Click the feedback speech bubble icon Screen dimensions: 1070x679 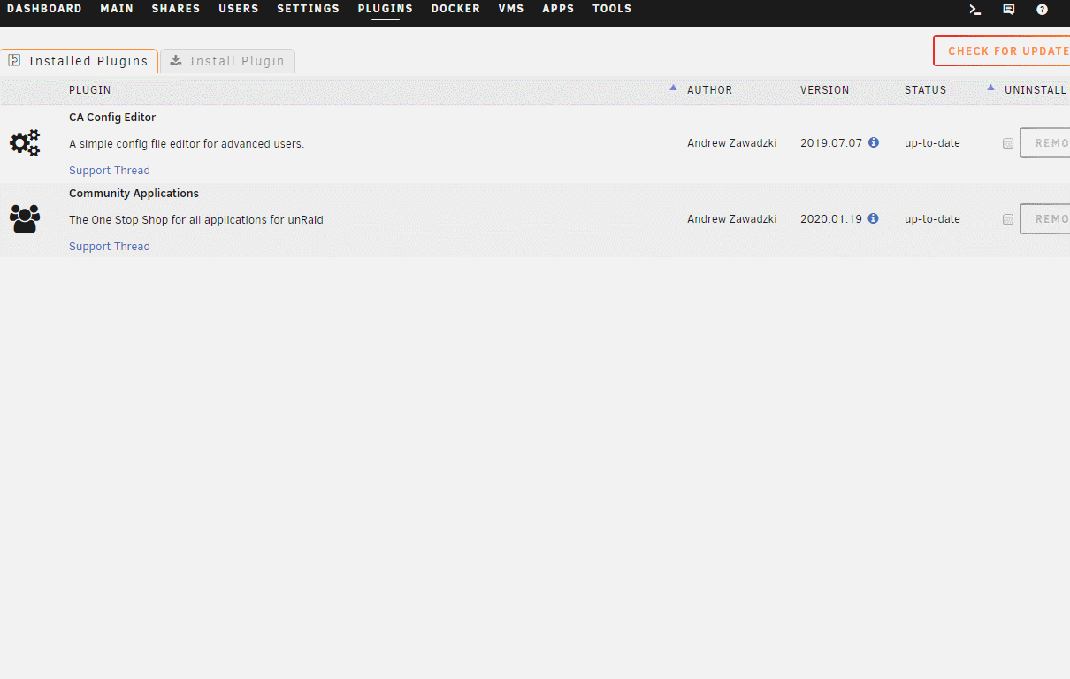point(1008,10)
